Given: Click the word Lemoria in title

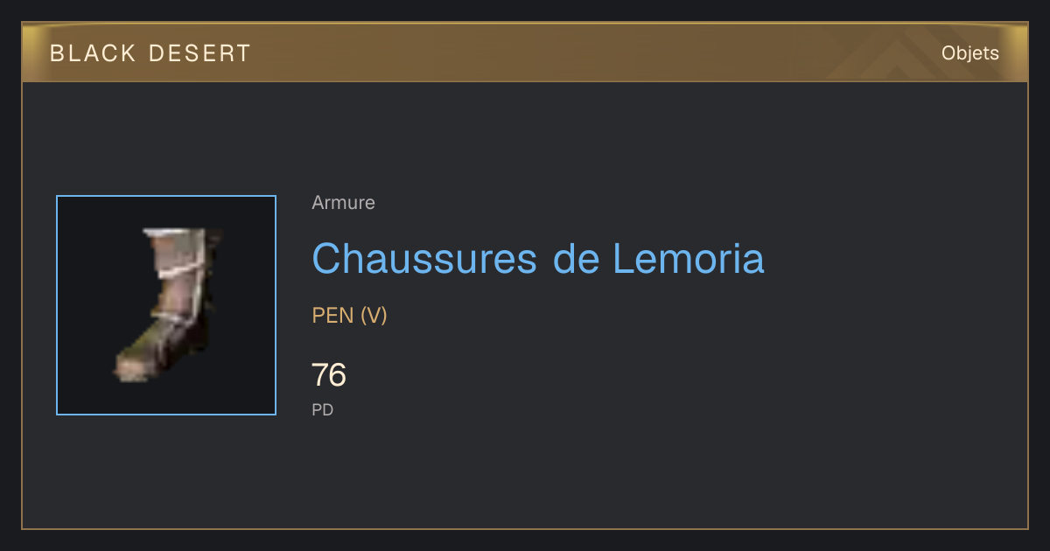Looking at the screenshot, I should pos(688,258).
